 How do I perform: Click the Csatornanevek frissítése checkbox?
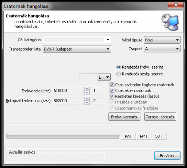tap(112, 108)
